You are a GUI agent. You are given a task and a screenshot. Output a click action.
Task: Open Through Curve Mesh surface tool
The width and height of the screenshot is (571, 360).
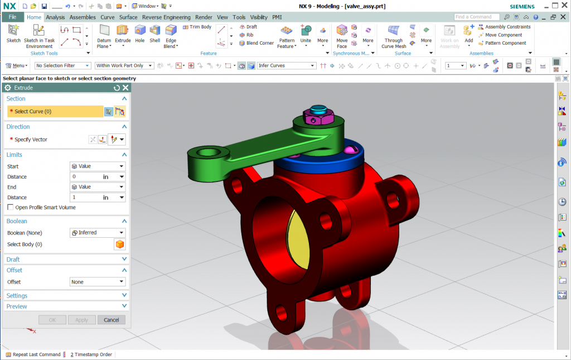pos(394,36)
